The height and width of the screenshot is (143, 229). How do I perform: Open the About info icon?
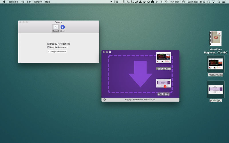click(x=62, y=27)
